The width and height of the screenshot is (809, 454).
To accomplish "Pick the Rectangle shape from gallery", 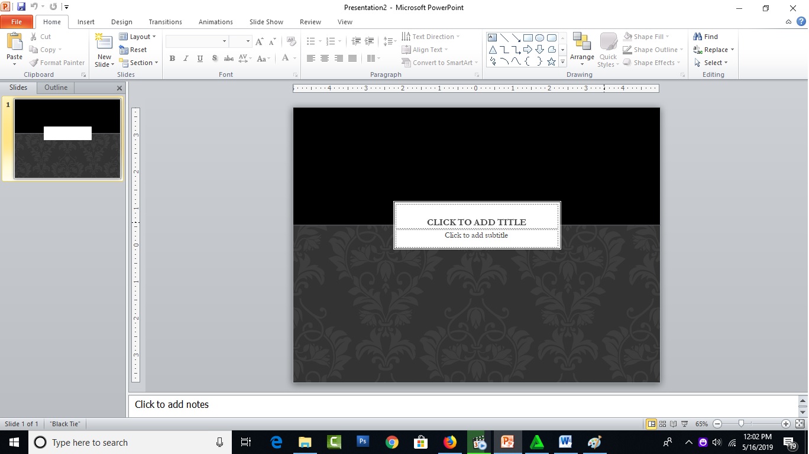I will coord(528,38).
